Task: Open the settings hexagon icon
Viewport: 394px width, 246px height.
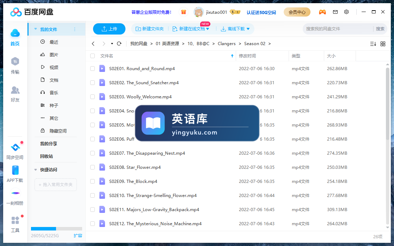Action: (346, 12)
